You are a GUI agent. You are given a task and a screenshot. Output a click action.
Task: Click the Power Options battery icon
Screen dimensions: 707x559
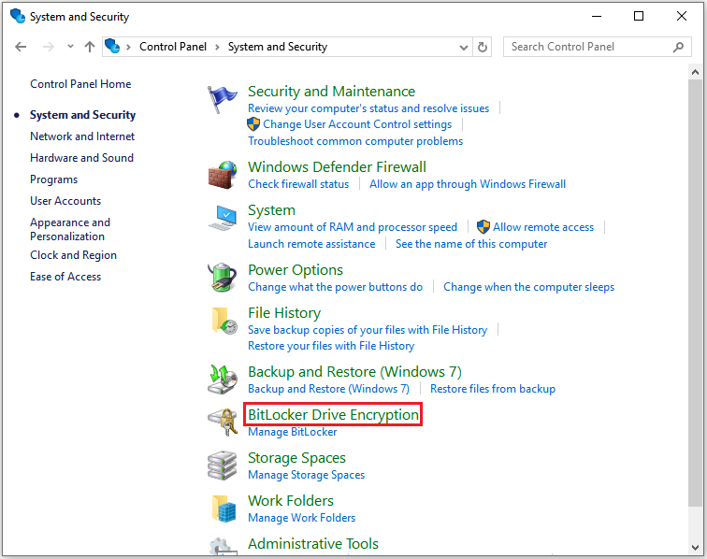pos(223,278)
